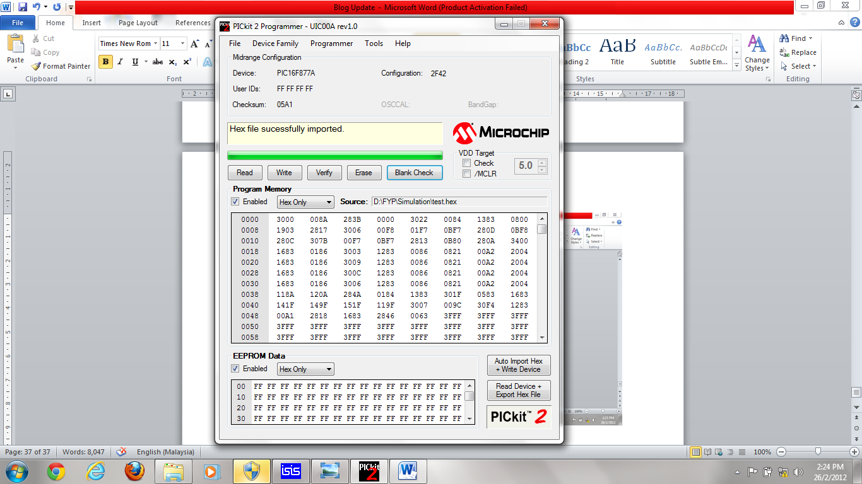Open the PICkit 2 Help menu
This screenshot has height=484, width=862.
pyautogui.click(x=403, y=43)
